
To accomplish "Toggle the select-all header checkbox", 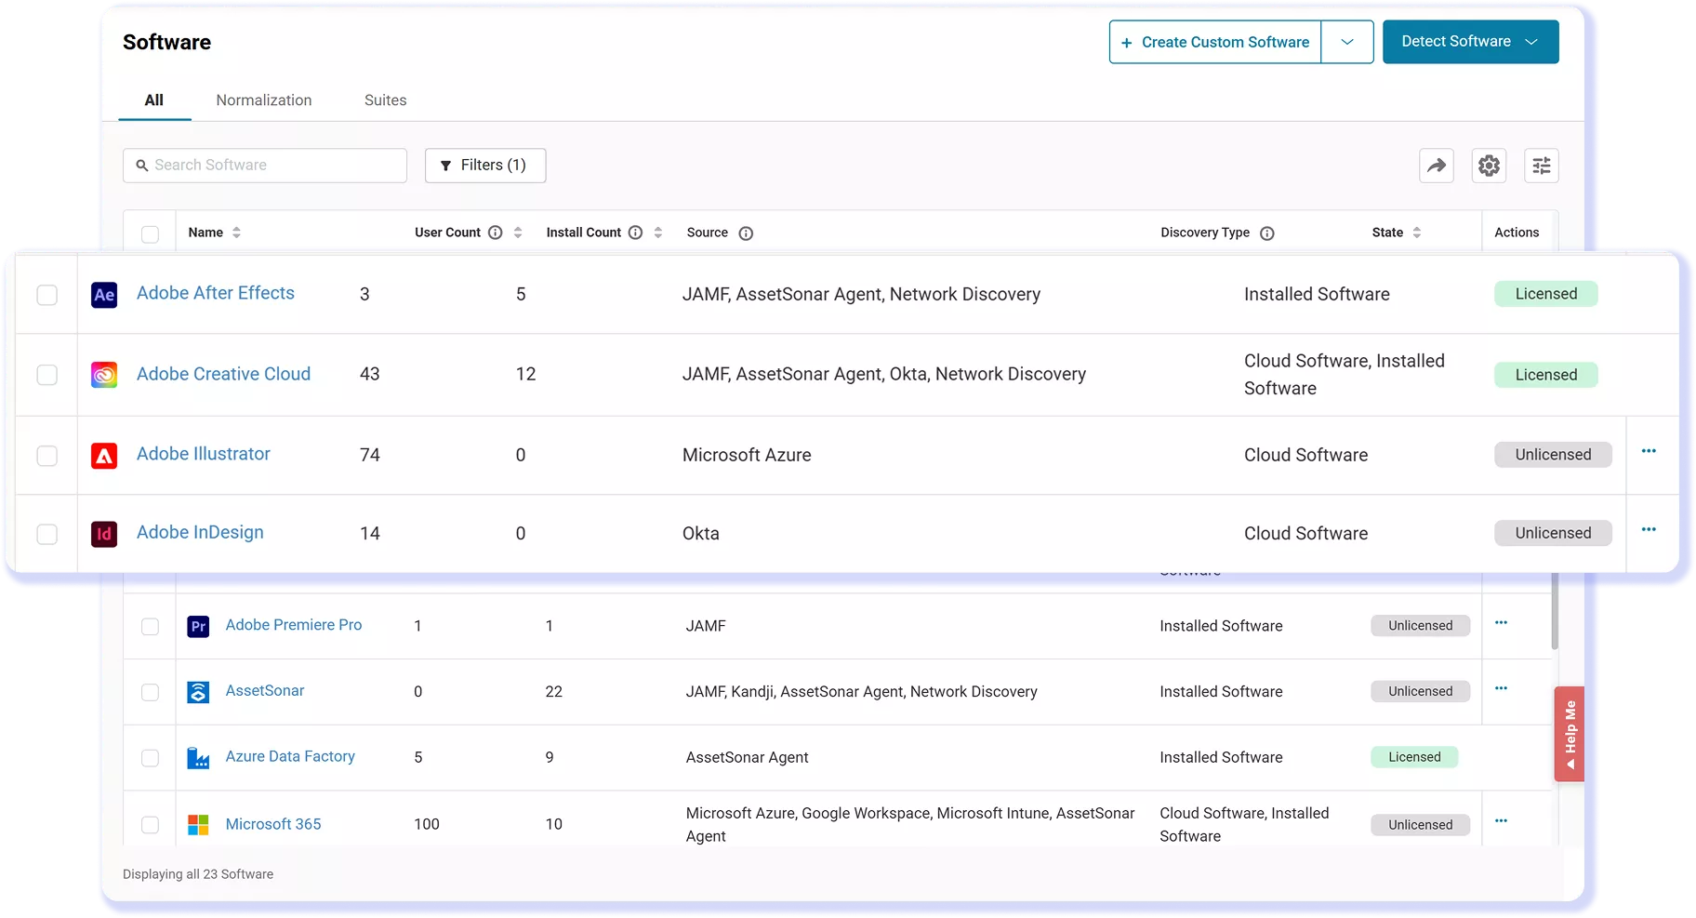I will click(150, 234).
